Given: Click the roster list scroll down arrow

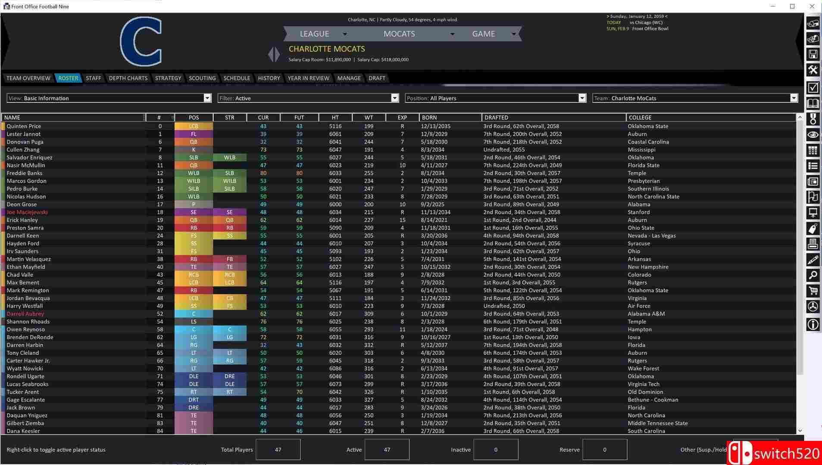Looking at the screenshot, I should click(x=800, y=431).
